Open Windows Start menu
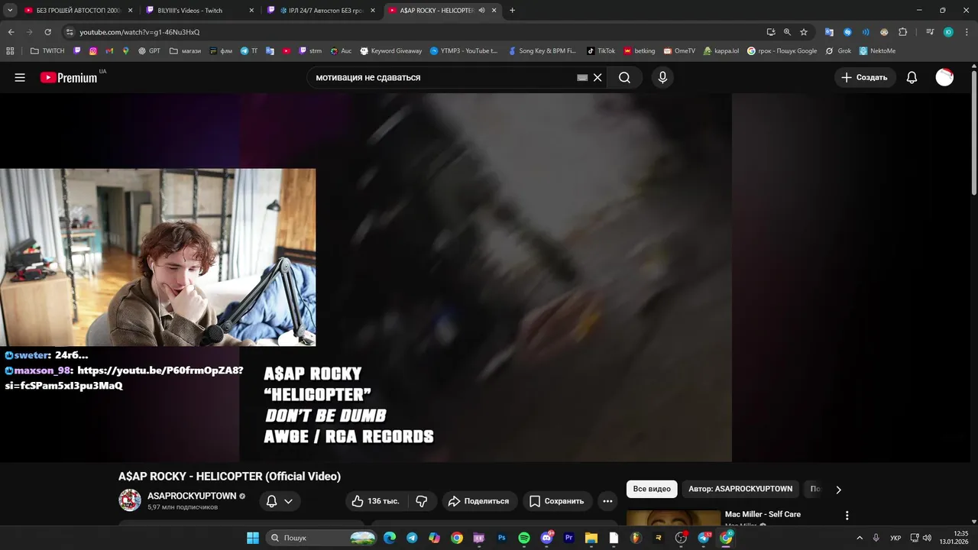Viewport: 978px width, 550px height. tap(253, 538)
